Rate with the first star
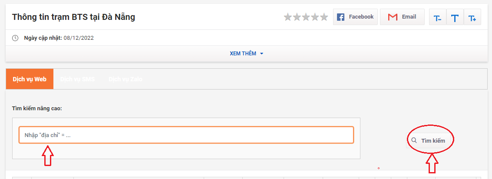Screen dimensions: 492x179 pyautogui.click(x=288, y=17)
